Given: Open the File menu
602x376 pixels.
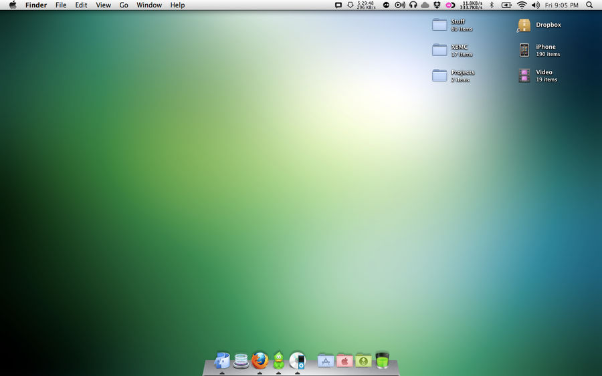Looking at the screenshot, I should 61,5.
